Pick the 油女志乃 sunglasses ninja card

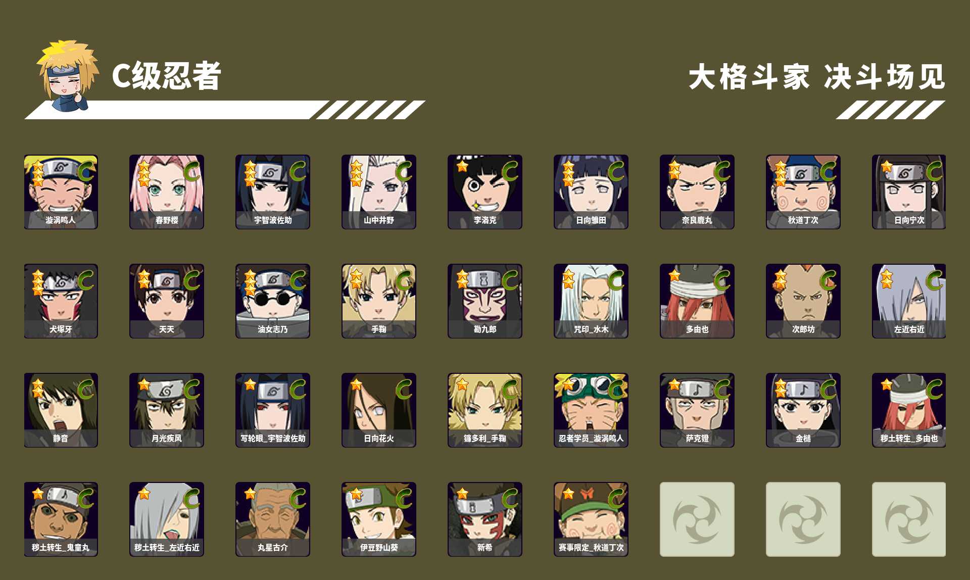tap(273, 301)
